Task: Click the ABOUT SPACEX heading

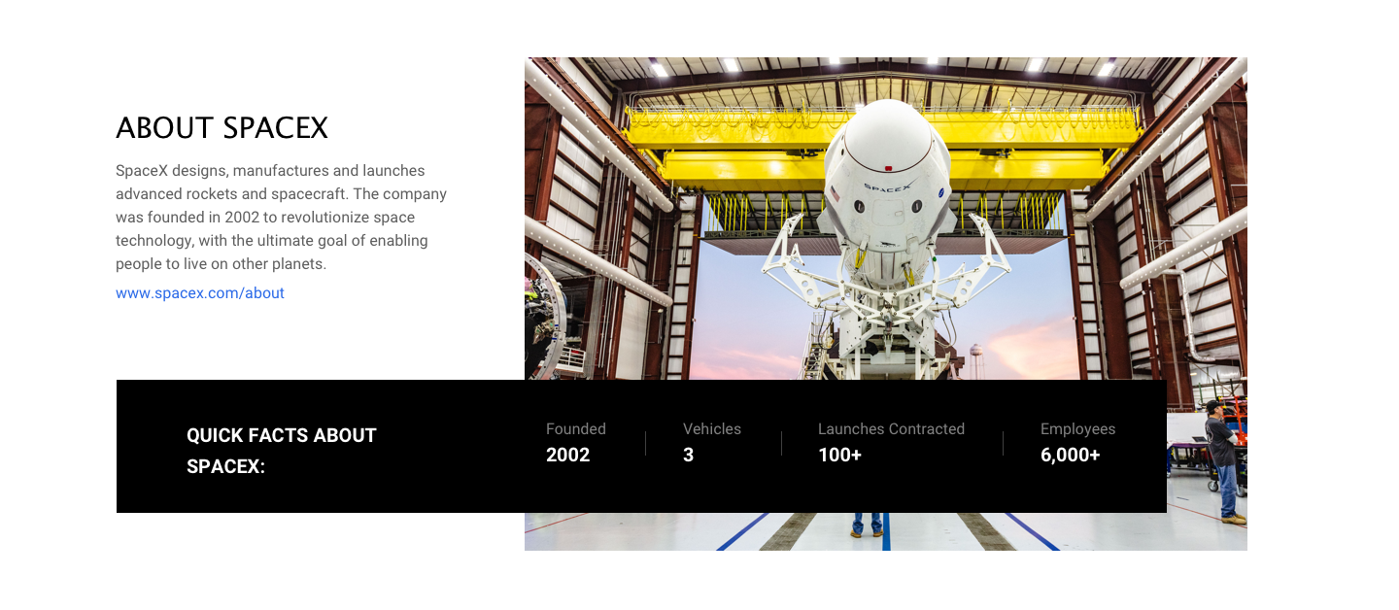Action: [x=222, y=128]
